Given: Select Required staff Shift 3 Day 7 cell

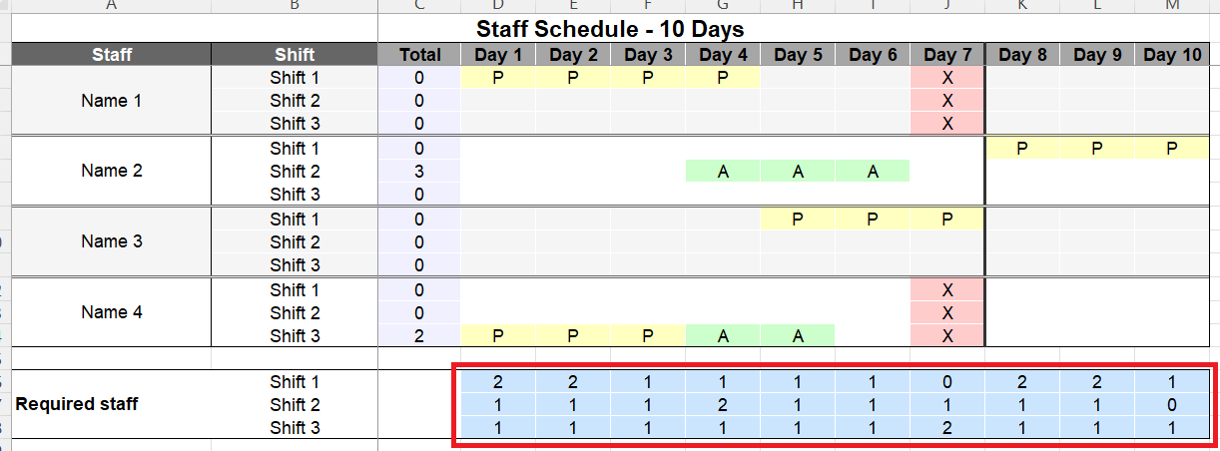Looking at the screenshot, I should 947,427.
